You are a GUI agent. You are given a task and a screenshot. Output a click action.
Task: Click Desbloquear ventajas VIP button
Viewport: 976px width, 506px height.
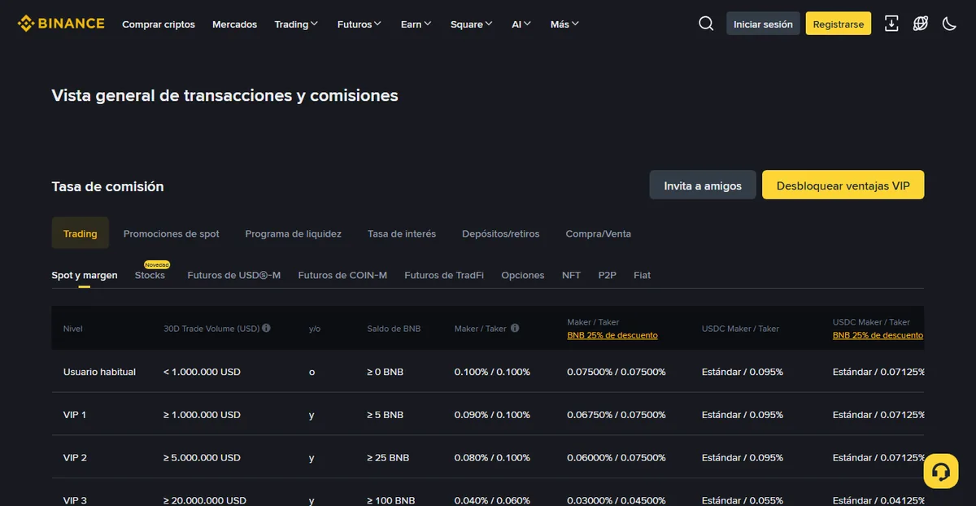coord(843,185)
